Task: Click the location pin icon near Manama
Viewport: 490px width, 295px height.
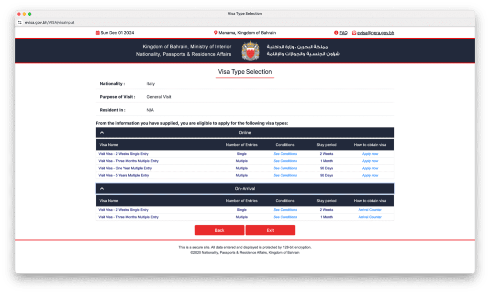Action: 216,33
